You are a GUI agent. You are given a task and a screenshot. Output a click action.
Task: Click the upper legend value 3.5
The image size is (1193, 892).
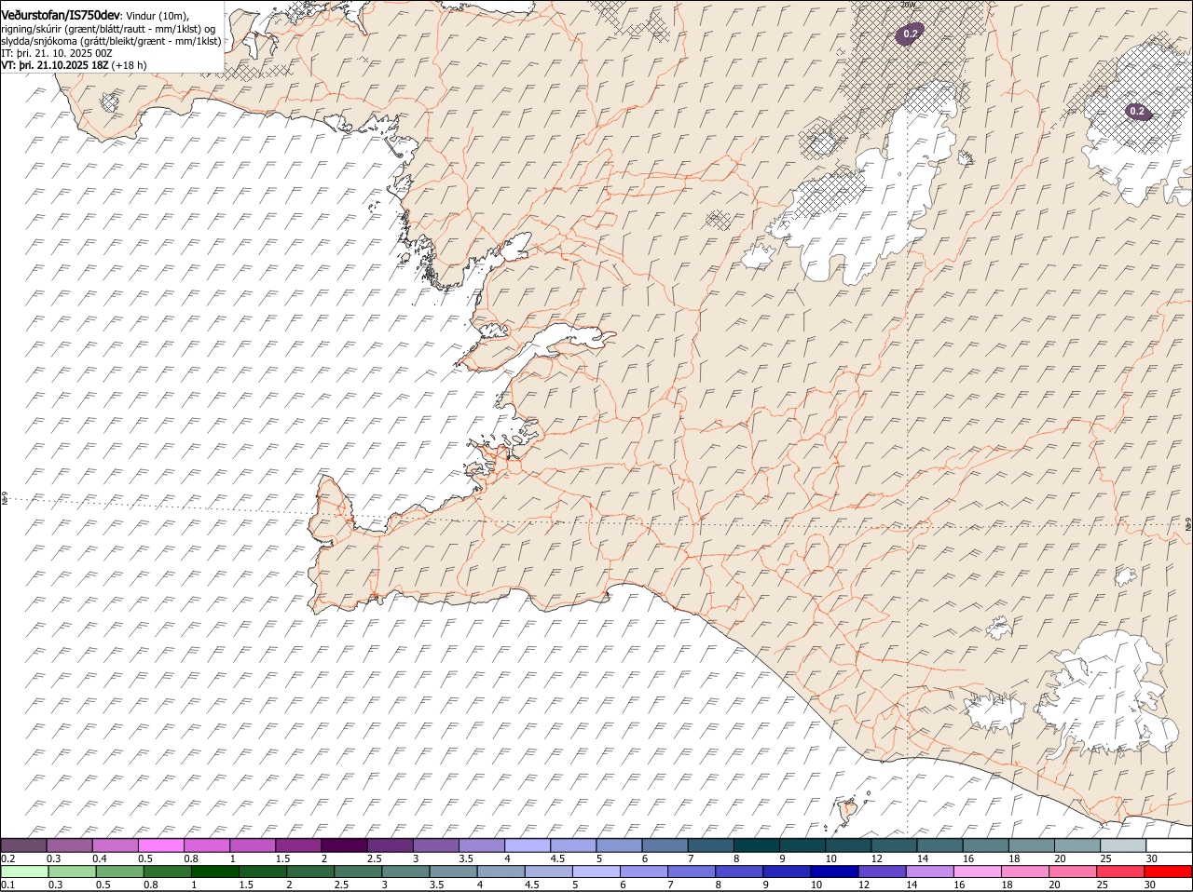tap(467, 858)
